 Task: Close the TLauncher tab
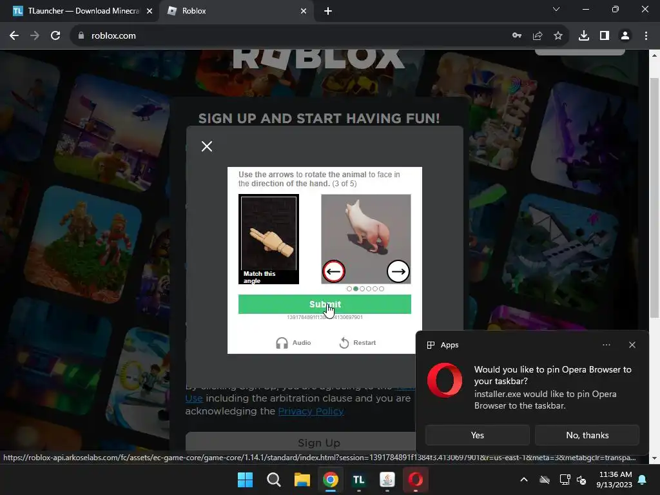click(150, 11)
